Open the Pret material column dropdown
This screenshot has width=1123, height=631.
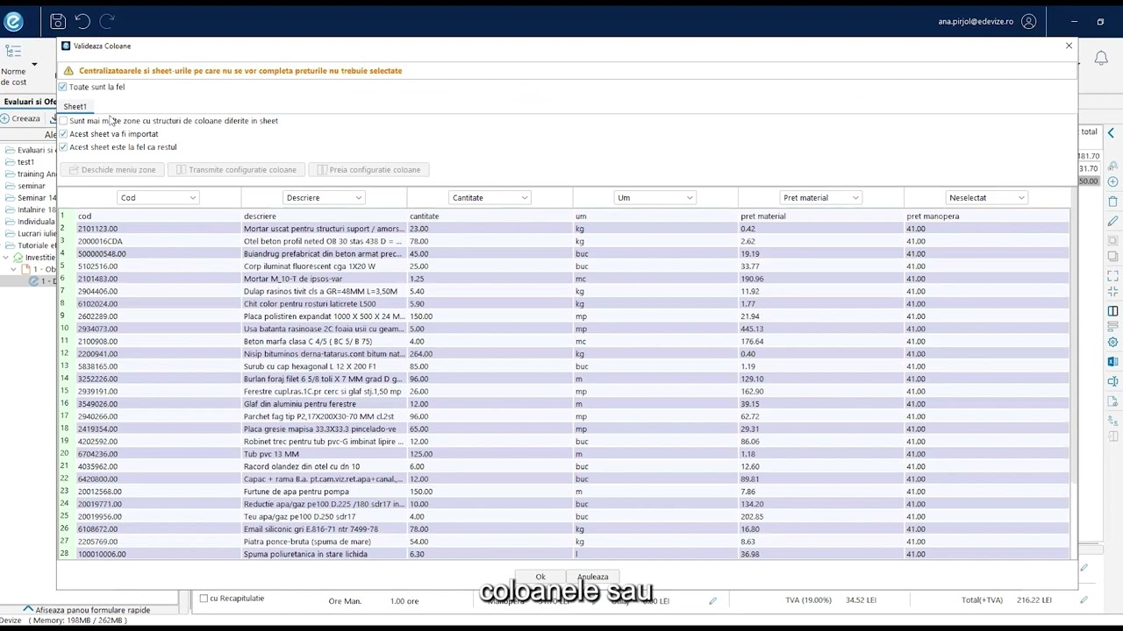click(x=820, y=198)
